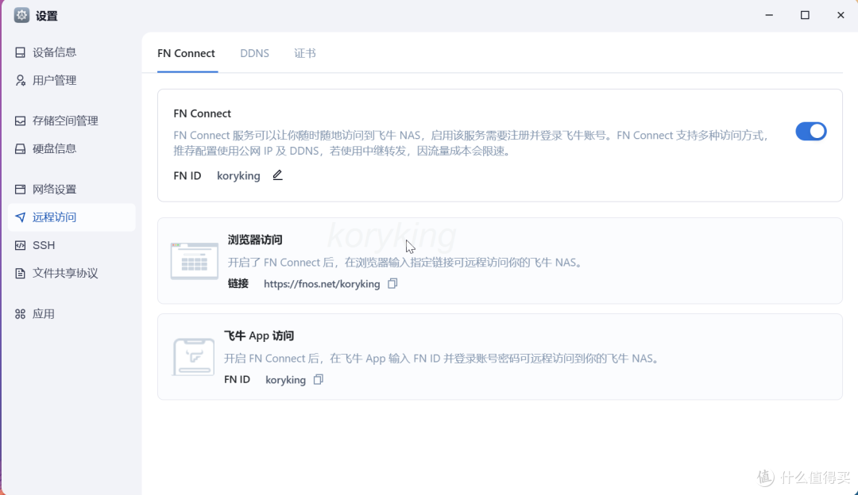Disable the FN Connect toggle switch
The image size is (858, 495).
click(811, 132)
